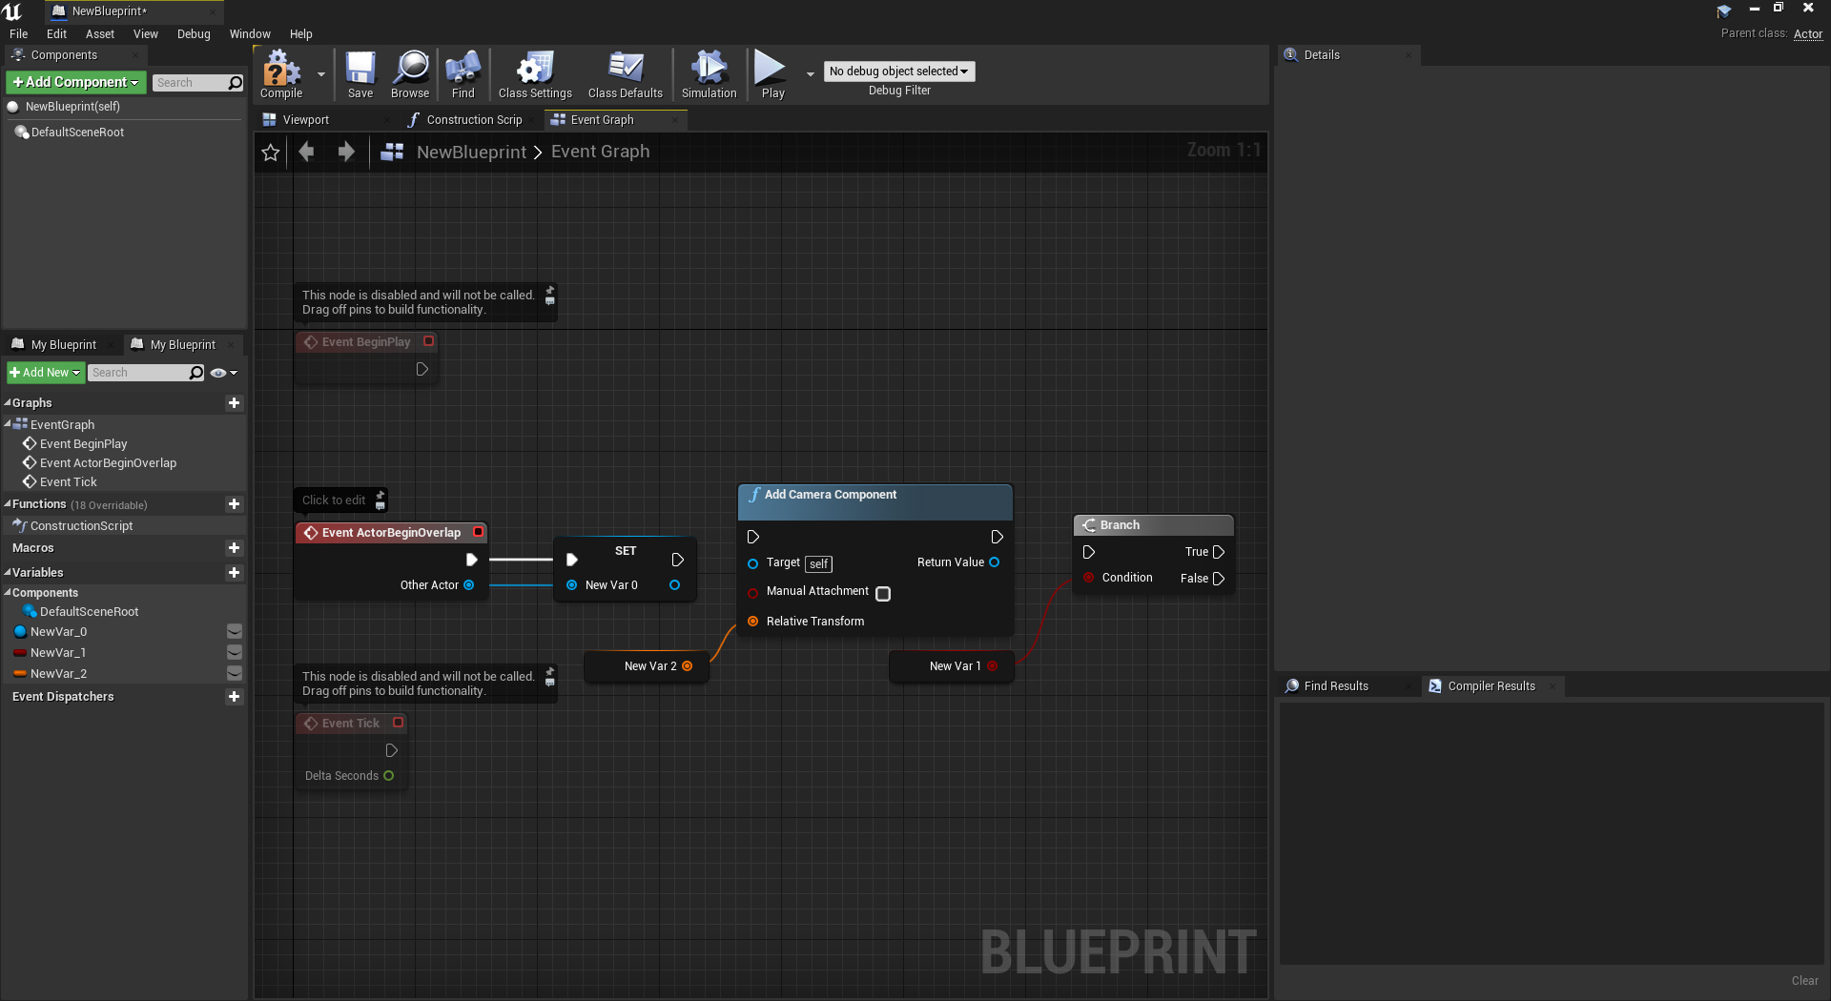Click the Find toolbar icon
Image resolution: width=1831 pixels, height=1001 pixels.
pyautogui.click(x=463, y=74)
